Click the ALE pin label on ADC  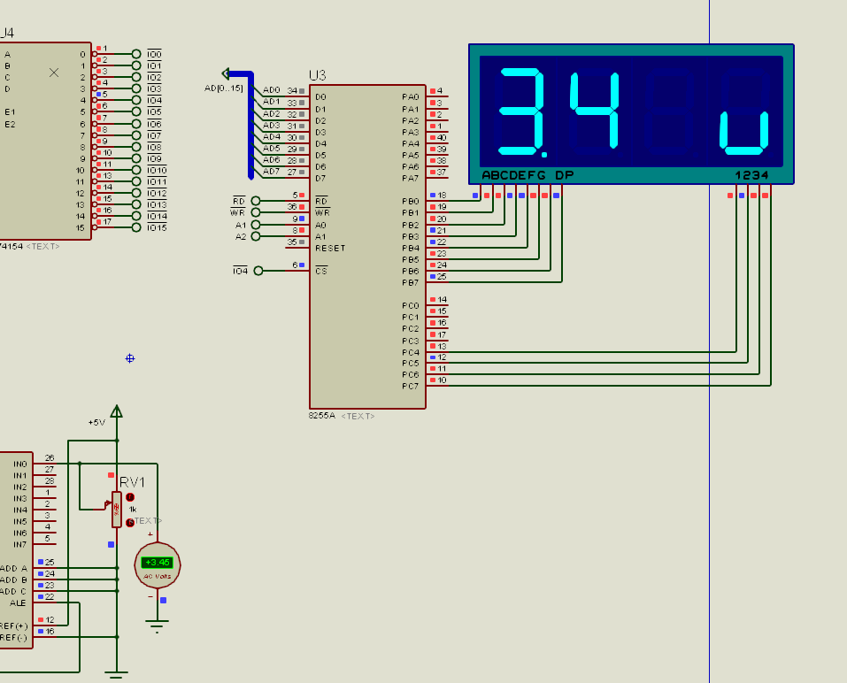18,602
